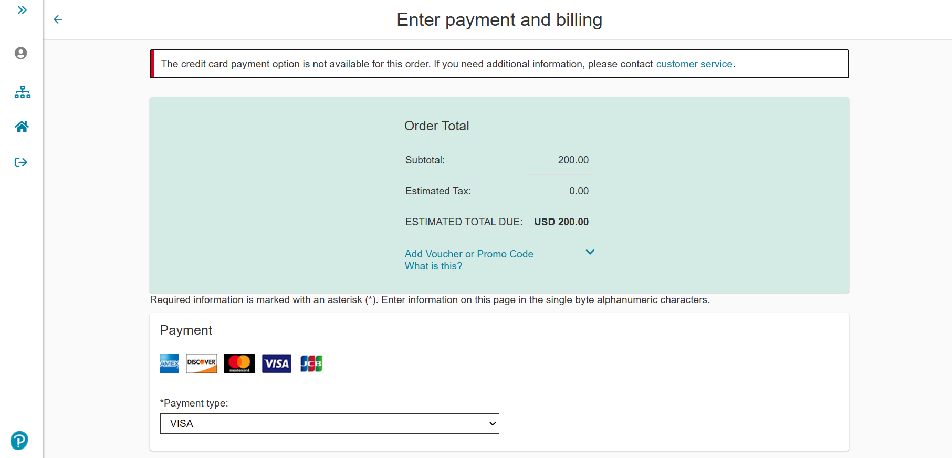Expand the collapsed sidebar with double chevron
Image resolution: width=952 pixels, height=458 pixels.
[22, 9]
